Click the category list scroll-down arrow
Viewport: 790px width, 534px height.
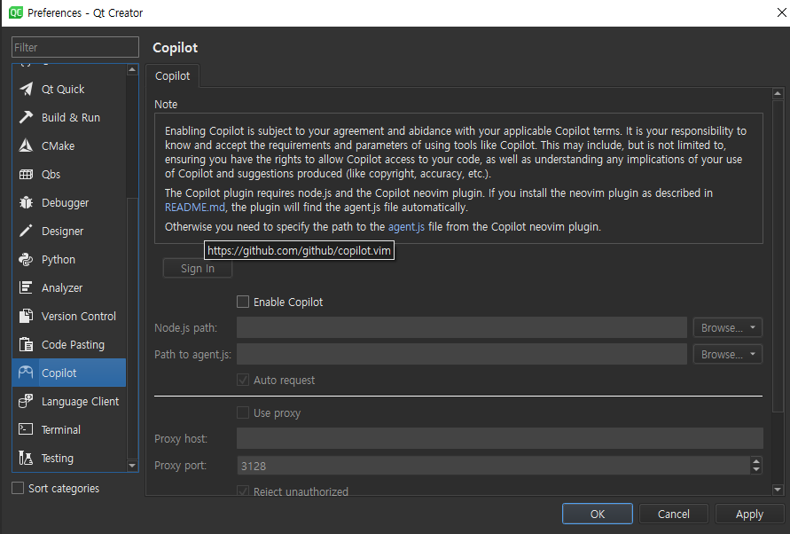(x=132, y=466)
